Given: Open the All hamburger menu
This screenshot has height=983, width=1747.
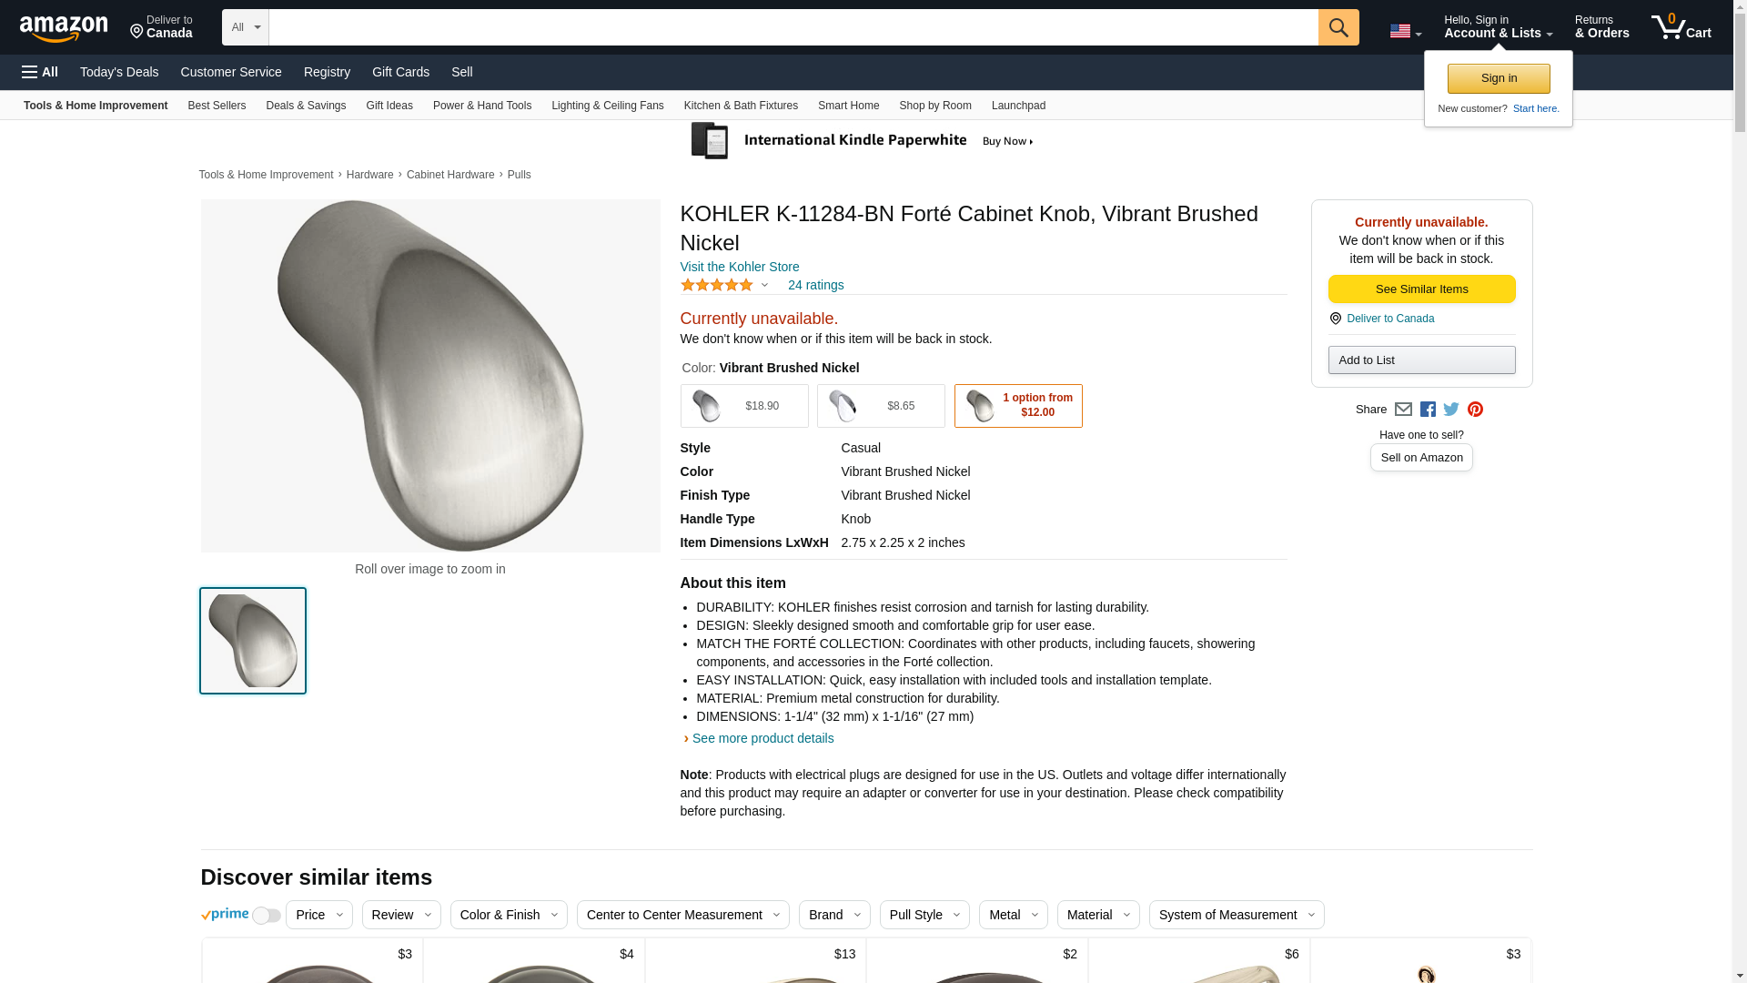Looking at the screenshot, I should point(40,72).
